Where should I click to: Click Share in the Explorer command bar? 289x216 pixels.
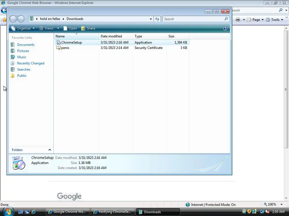point(88,28)
